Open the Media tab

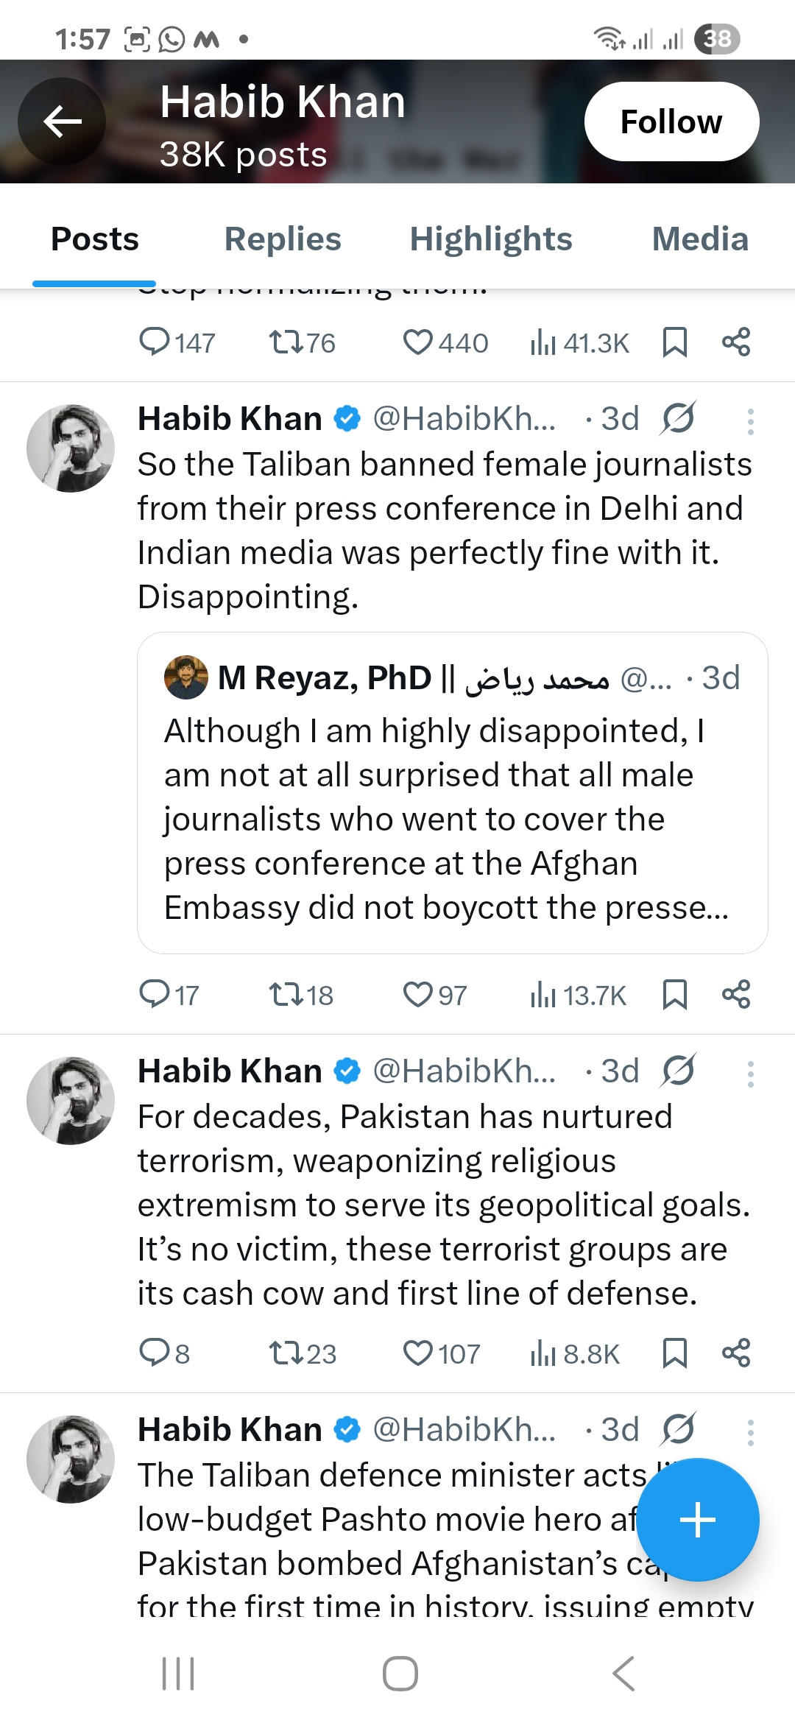(699, 239)
